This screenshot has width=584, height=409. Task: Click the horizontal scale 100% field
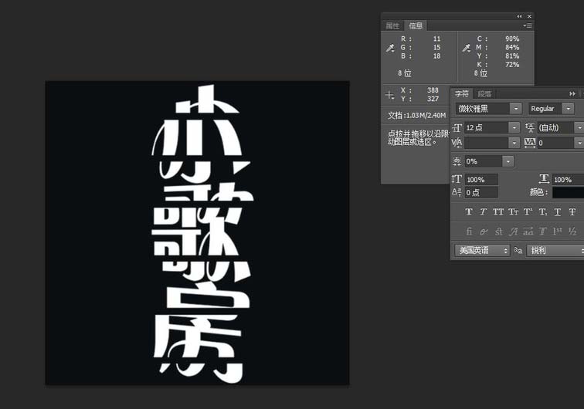[568, 179]
